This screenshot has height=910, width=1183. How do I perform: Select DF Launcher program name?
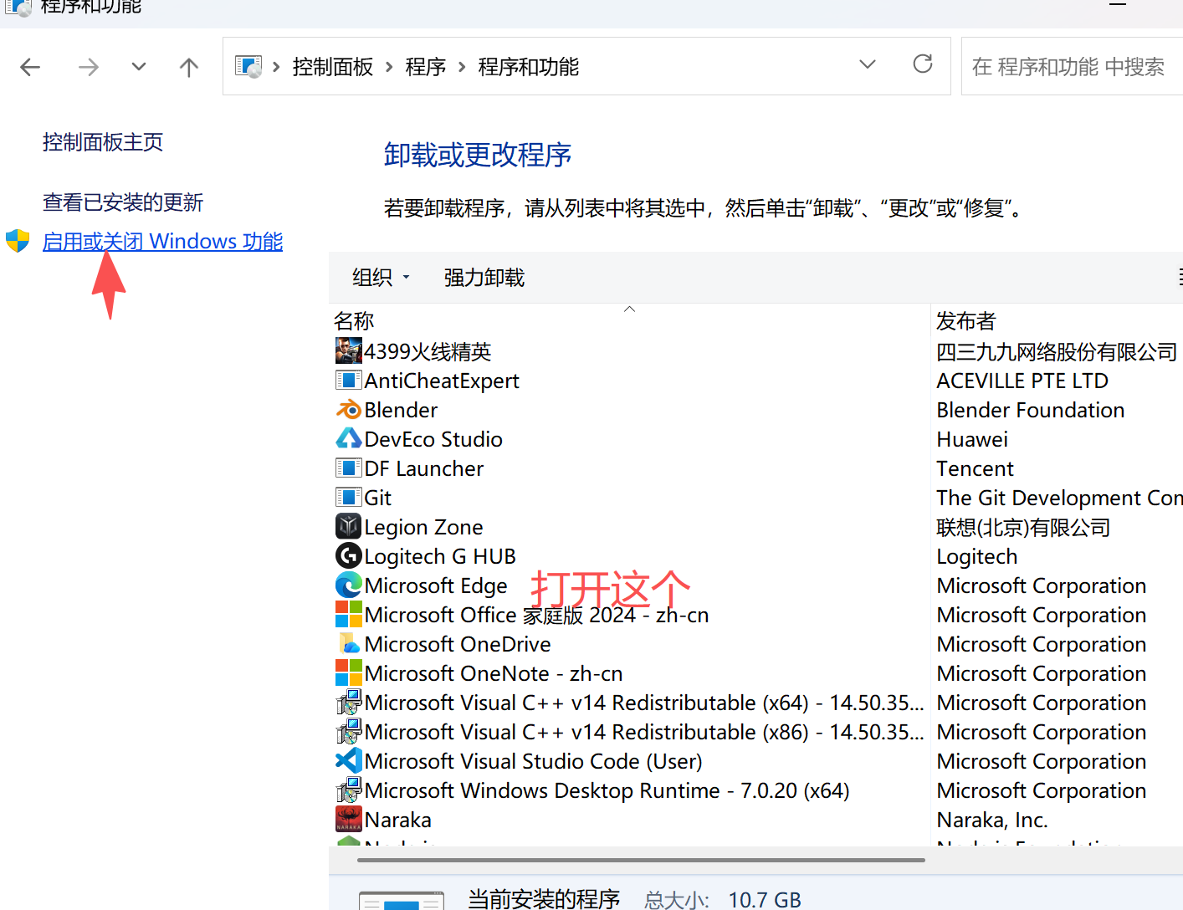tap(424, 468)
